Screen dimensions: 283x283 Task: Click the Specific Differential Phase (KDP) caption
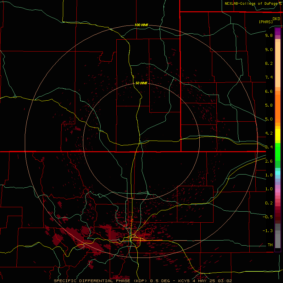143,281
